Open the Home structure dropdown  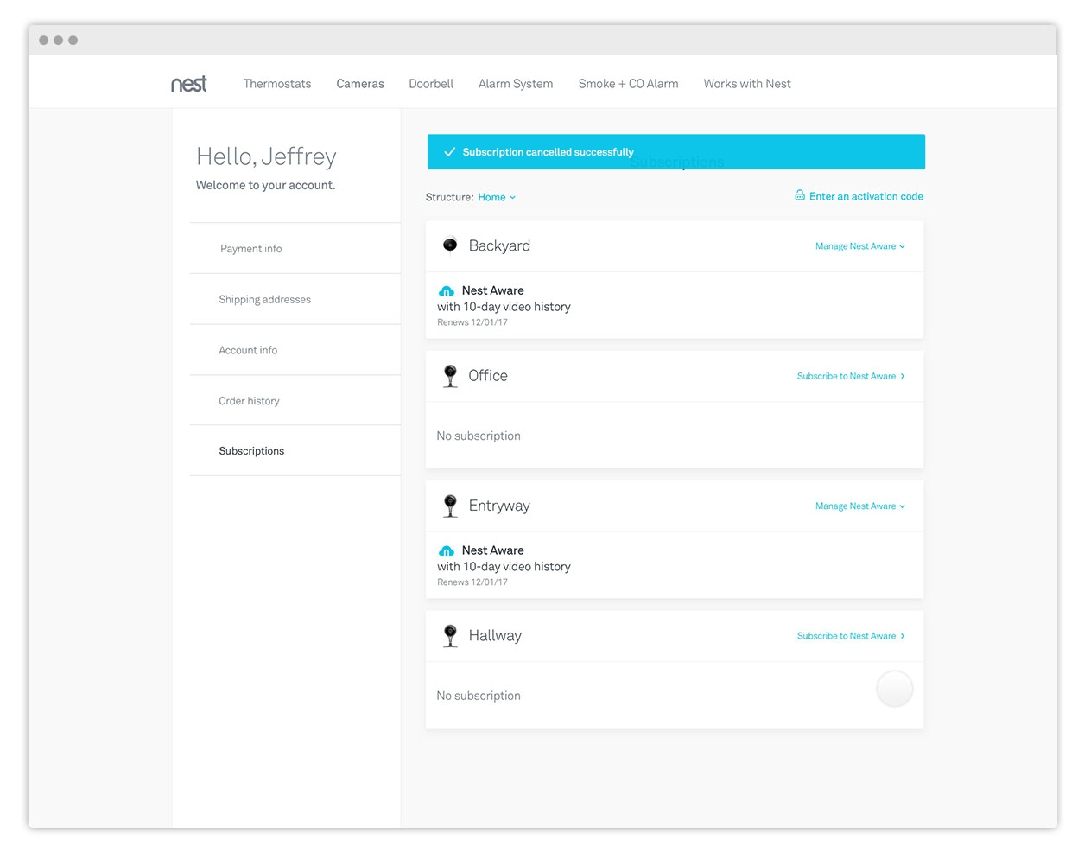[x=497, y=197]
